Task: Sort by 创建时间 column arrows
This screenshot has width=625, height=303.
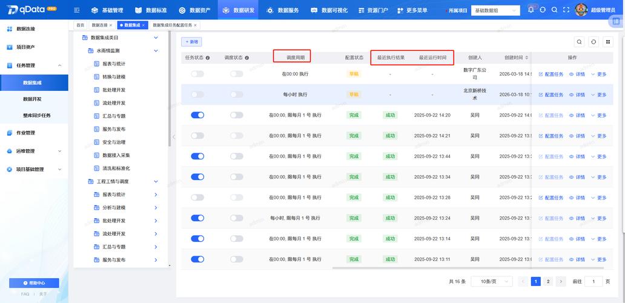Action: [x=526, y=58]
